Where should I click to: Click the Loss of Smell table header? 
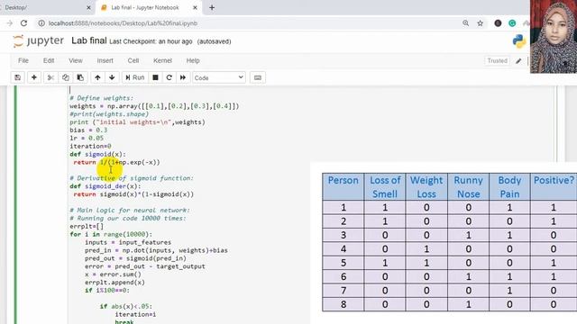coord(385,186)
